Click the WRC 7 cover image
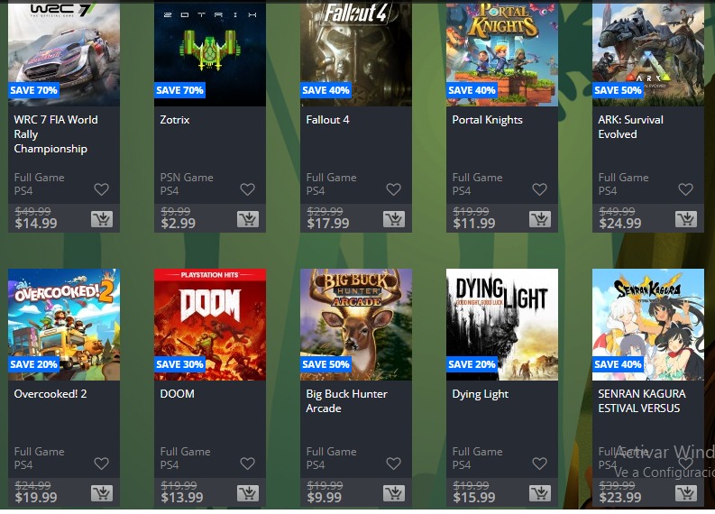Viewport: 715px width, 514px height. pyautogui.click(x=64, y=53)
